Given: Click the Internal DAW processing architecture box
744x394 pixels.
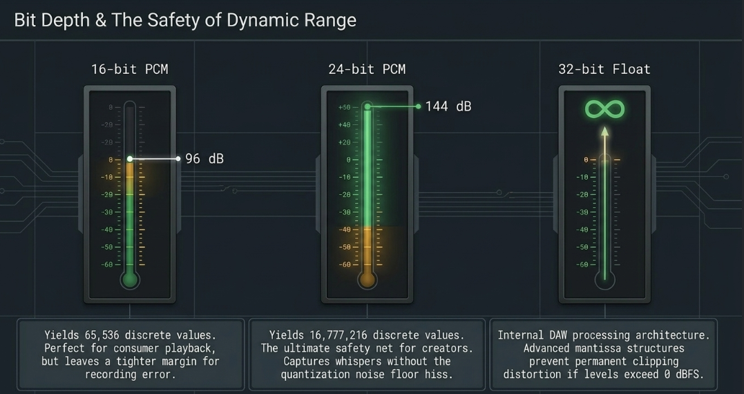Looking at the screenshot, I should click(x=604, y=354).
